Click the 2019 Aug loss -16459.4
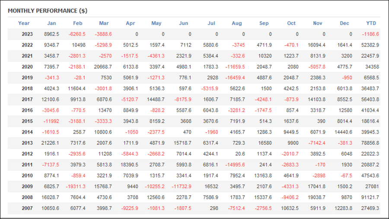 pos(235,78)
